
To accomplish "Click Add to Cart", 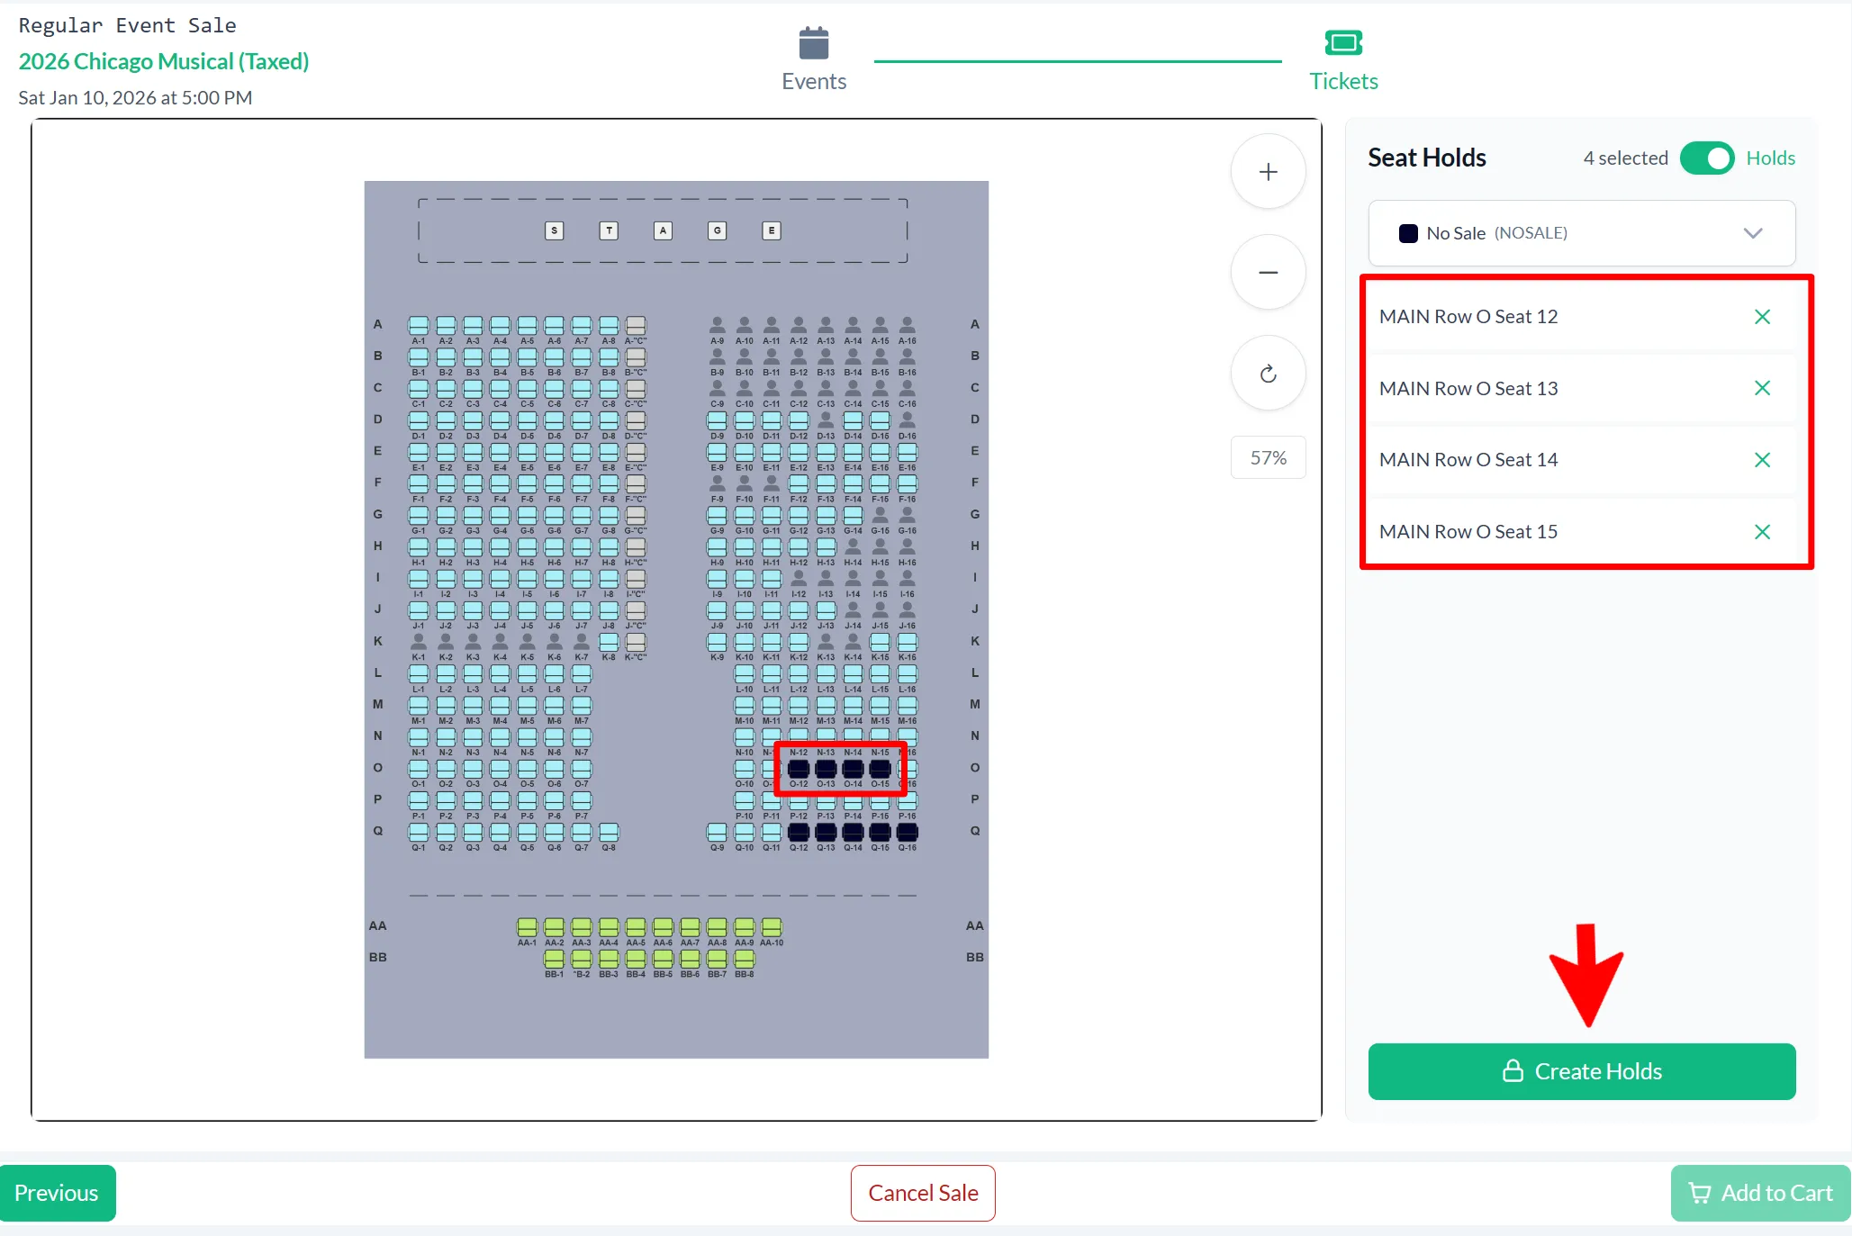I will 1760,1193.
